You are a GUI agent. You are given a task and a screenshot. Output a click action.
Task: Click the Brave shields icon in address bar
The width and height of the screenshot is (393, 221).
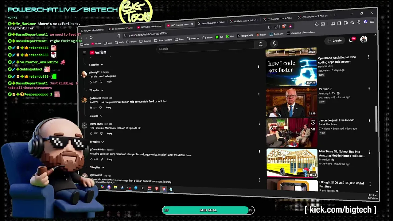(x=283, y=27)
